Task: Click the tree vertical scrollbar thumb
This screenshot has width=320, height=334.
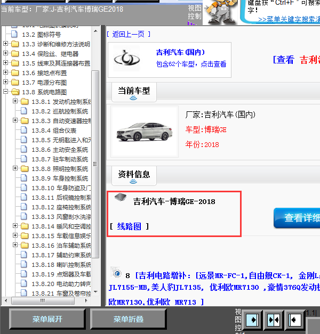Action: (95, 164)
